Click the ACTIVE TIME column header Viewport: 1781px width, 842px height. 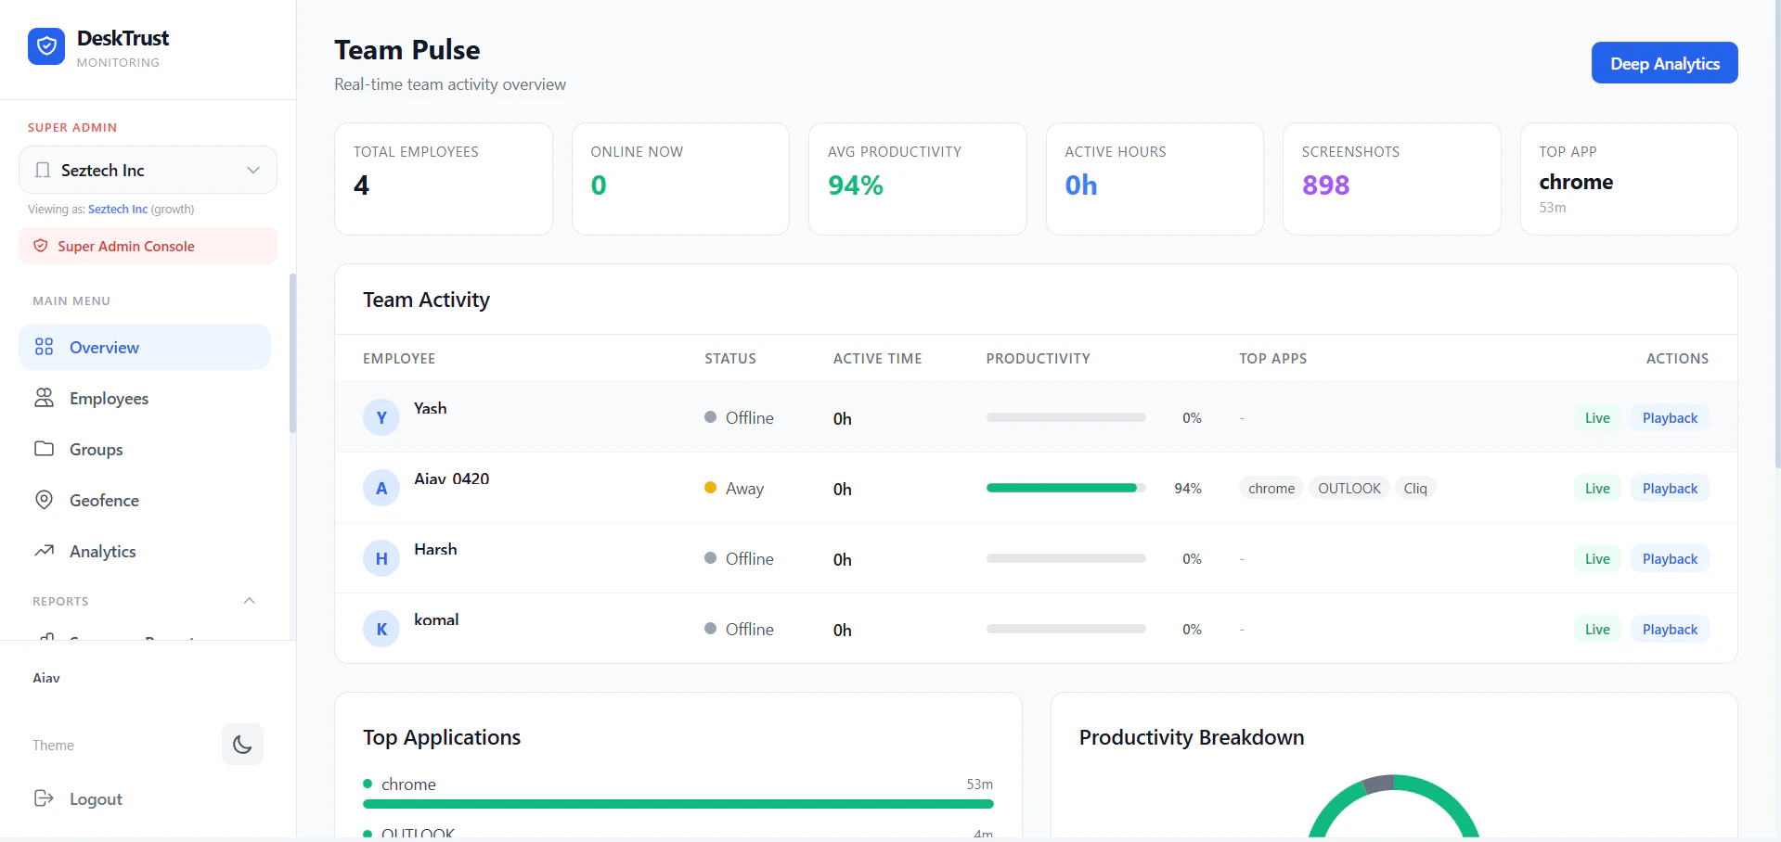(878, 359)
